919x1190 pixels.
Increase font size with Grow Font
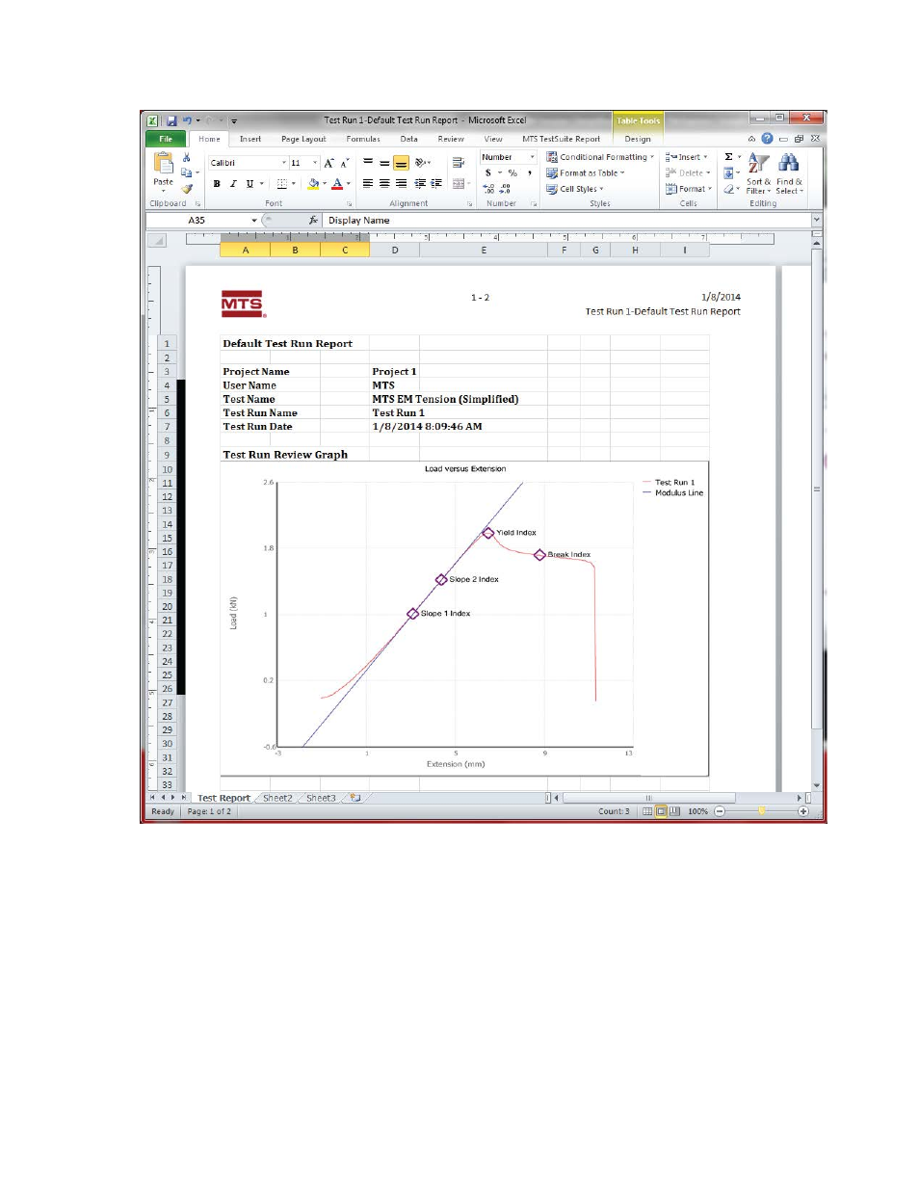[329, 163]
